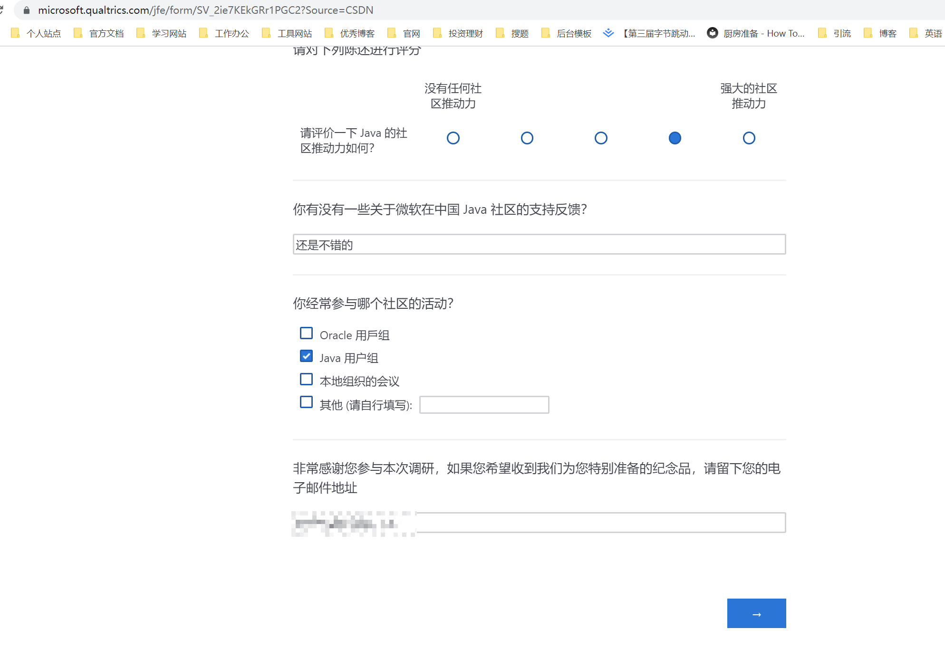Open the 后台模板 bookmark folder
The image size is (945, 648).
tap(566, 33)
